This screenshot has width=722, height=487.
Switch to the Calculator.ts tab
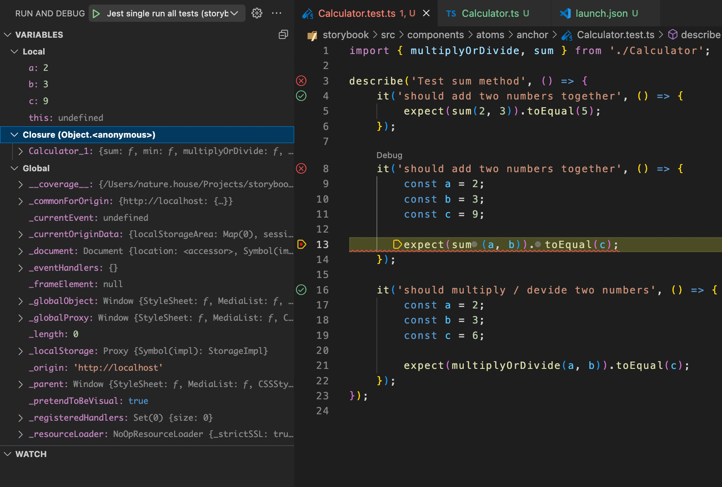pos(487,13)
